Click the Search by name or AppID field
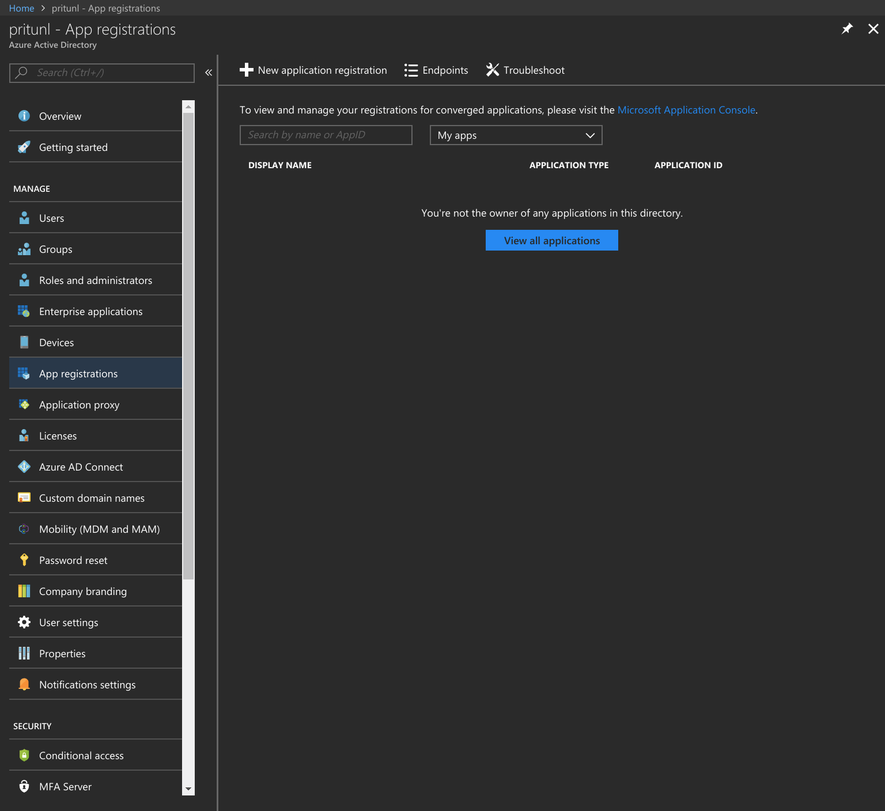Viewport: 885px width, 811px height. 326,135
